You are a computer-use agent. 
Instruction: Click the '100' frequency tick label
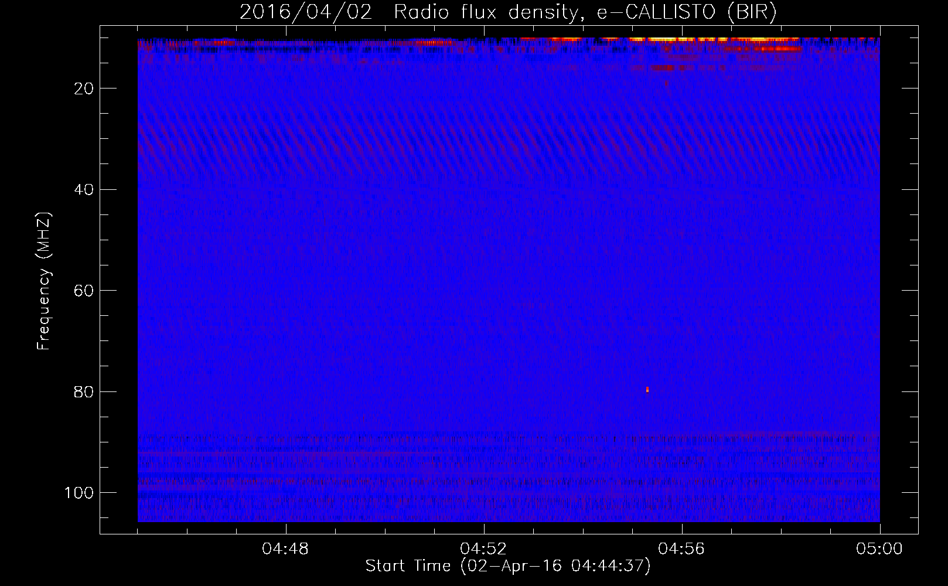click(x=79, y=493)
